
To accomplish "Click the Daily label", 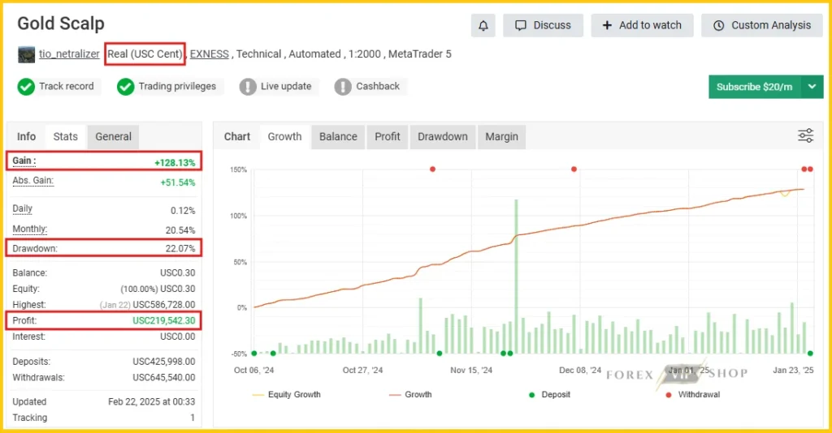I will tap(22, 208).
